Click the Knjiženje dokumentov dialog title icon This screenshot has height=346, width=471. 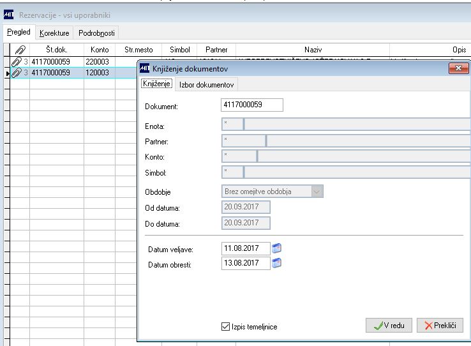(144, 68)
